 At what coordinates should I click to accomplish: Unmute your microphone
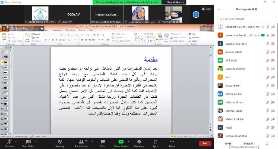(9, 143)
